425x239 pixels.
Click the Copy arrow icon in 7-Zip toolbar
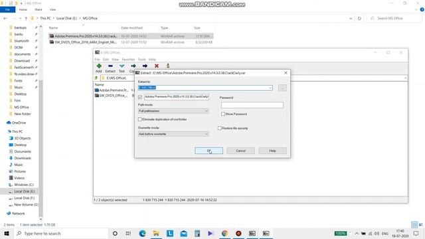point(133,66)
